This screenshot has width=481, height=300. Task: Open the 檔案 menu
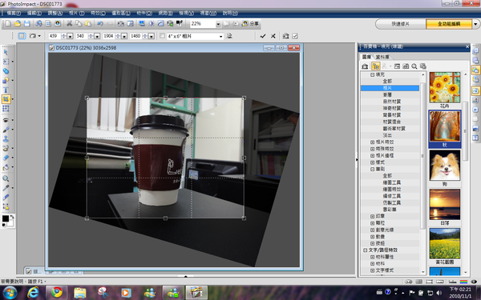click(x=14, y=13)
